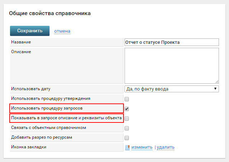Check the Добавить разрез по ресурсам box
This screenshot has height=162, width=229.
pos(127,138)
